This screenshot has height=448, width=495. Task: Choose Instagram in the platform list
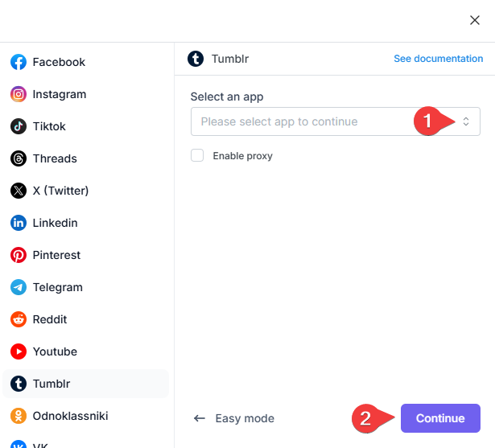point(85,94)
